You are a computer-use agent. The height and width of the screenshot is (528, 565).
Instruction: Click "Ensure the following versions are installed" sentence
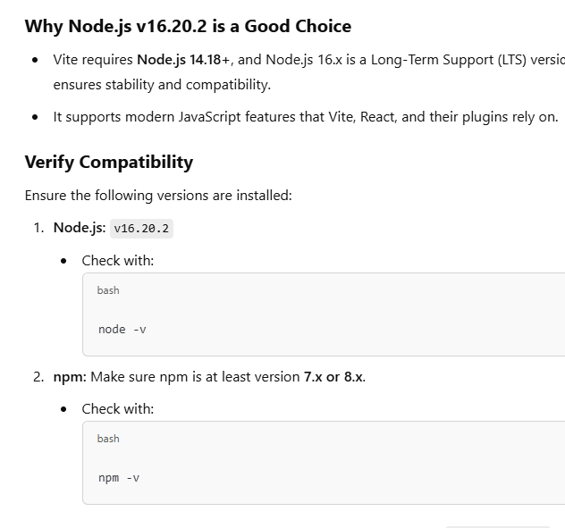coord(158,195)
